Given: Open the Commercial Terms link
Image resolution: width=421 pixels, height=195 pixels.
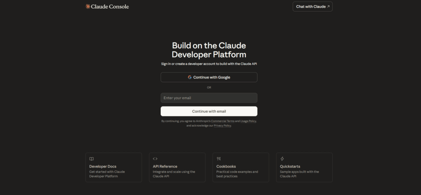Looking at the screenshot, I should (x=222, y=121).
